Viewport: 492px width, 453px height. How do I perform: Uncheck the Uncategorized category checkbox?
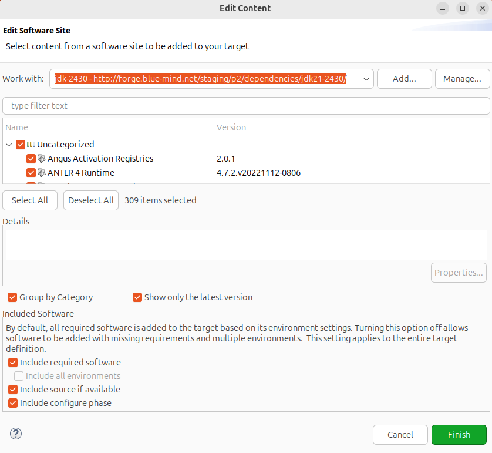[x=21, y=145]
